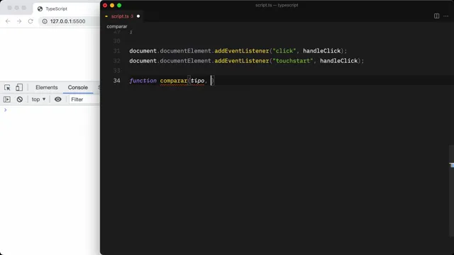
Task: Minimize the editor window with yellow button
Action: tap(112, 5)
